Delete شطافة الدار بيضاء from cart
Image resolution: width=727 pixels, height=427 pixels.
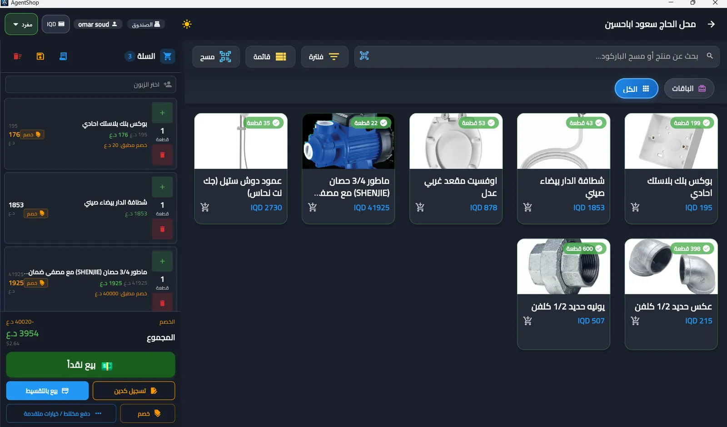[162, 229]
